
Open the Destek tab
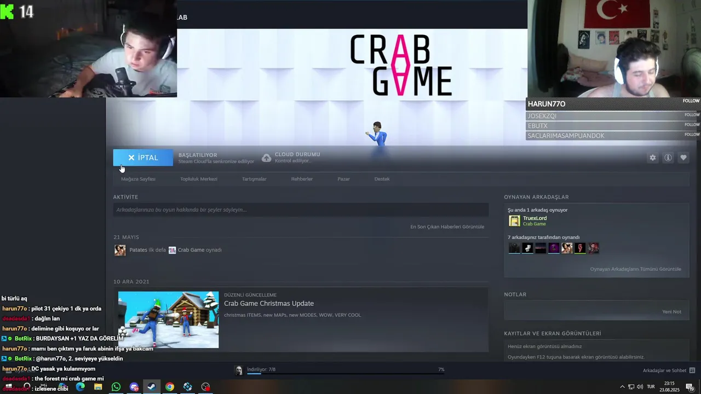[382, 179]
